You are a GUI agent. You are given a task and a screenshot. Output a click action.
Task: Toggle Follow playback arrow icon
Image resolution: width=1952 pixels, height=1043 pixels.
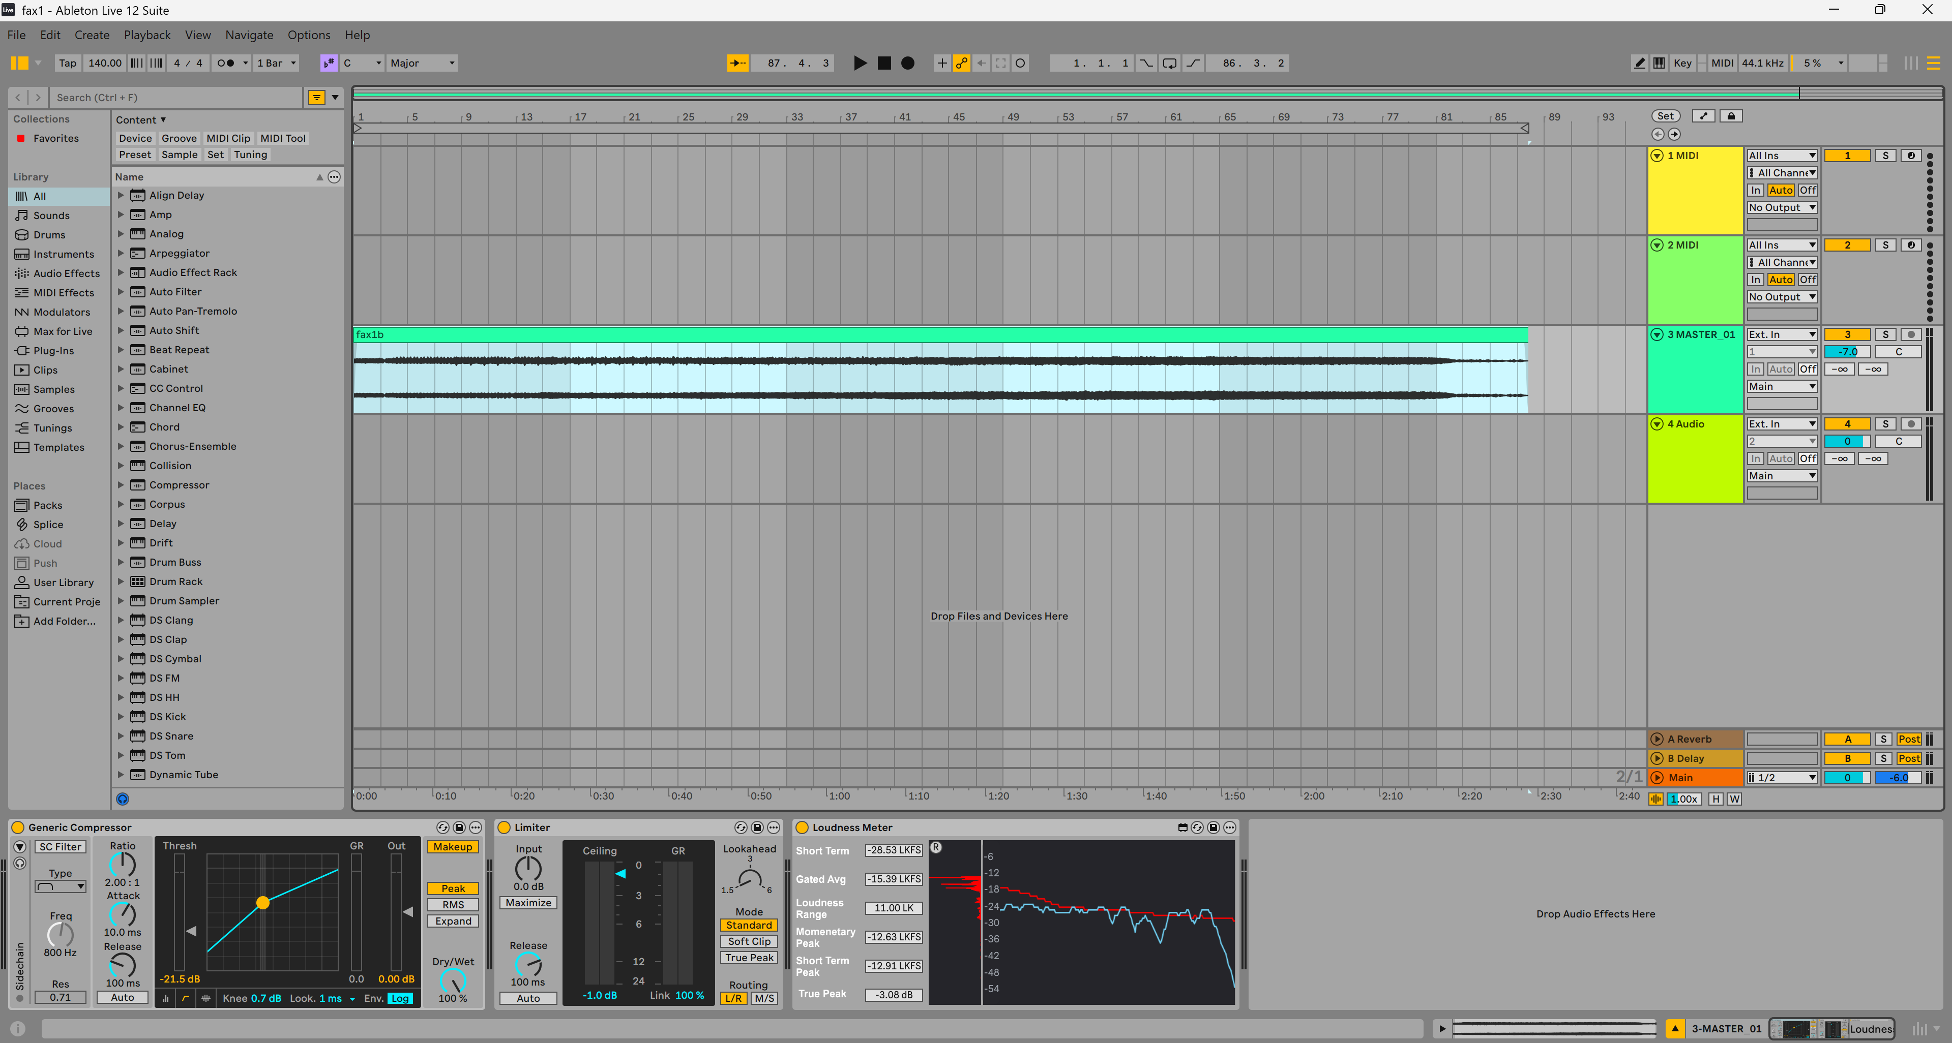tap(737, 63)
